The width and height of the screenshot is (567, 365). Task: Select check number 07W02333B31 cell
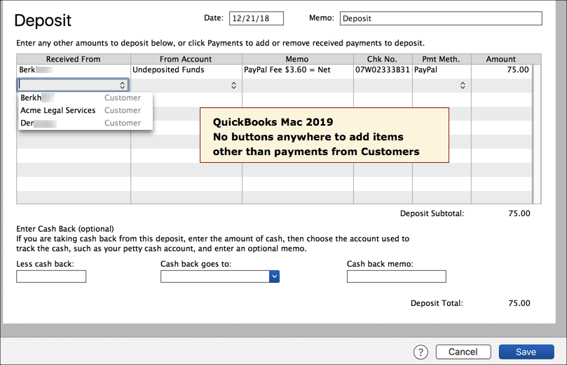click(x=383, y=70)
